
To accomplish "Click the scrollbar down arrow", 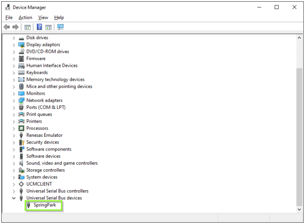I will pyautogui.click(x=299, y=209).
